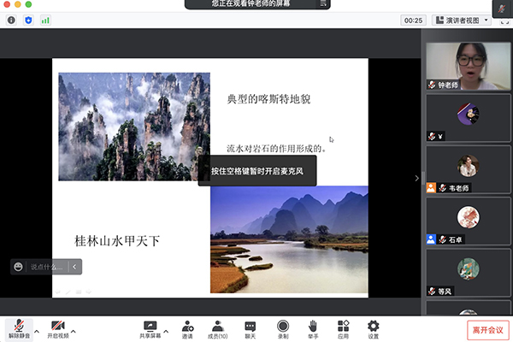
Task: Click the muted mic icon beside ¥
Action: [x=432, y=136]
